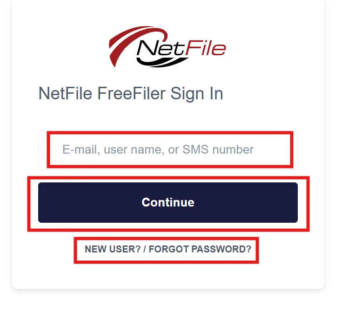The width and height of the screenshot is (342, 310).
Task: Click the NetFile FreeFiler Sign In heading
Action: (x=131, y=93)
